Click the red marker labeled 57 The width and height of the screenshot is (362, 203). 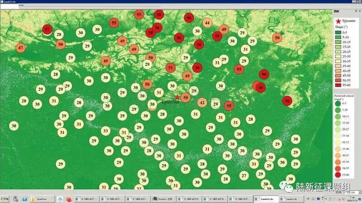coord(47,30)
